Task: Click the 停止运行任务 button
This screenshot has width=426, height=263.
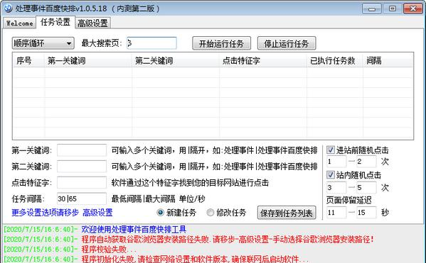Action: tap(287, 43)
